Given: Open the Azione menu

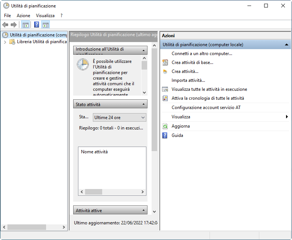Looking at the screenshot, I should tap(23, 16).
